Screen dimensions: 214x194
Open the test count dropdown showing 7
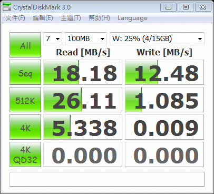(53, 38)
